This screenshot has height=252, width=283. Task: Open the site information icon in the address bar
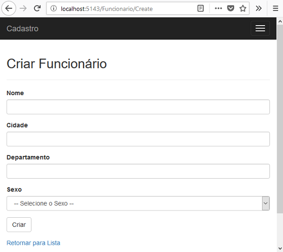tap(53, 8)
